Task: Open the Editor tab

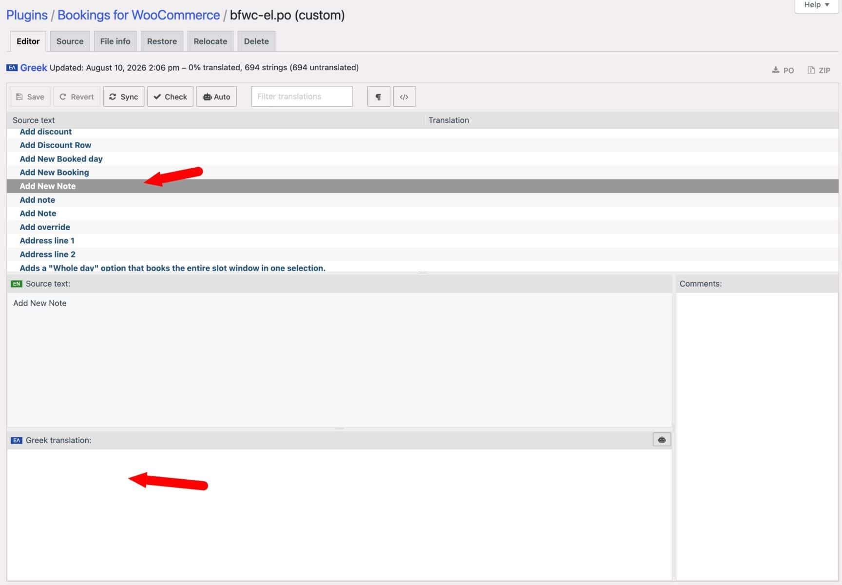Action: click(28, 41)
